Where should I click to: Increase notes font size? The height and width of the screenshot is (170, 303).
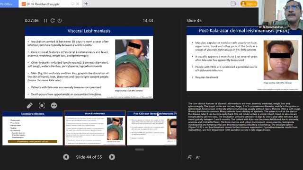pyautogui.click(x=189, y=157)
